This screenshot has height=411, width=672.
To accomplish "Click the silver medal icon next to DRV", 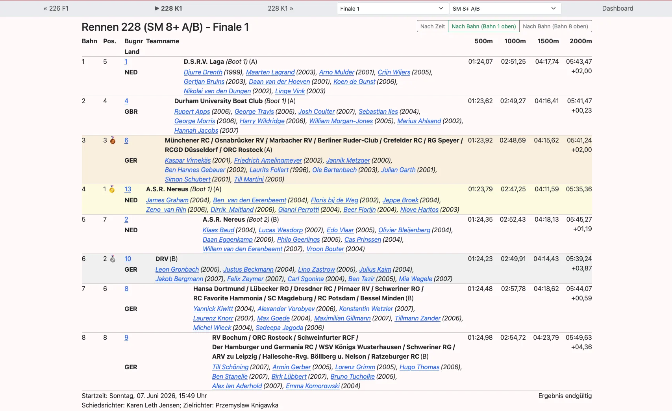I will [113, 259].
